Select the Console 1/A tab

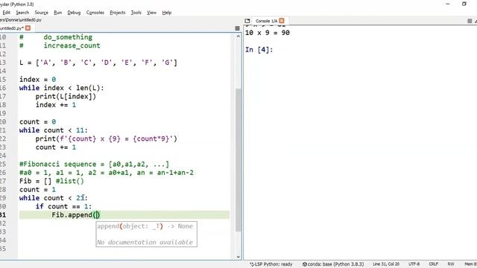coord(267,21)
